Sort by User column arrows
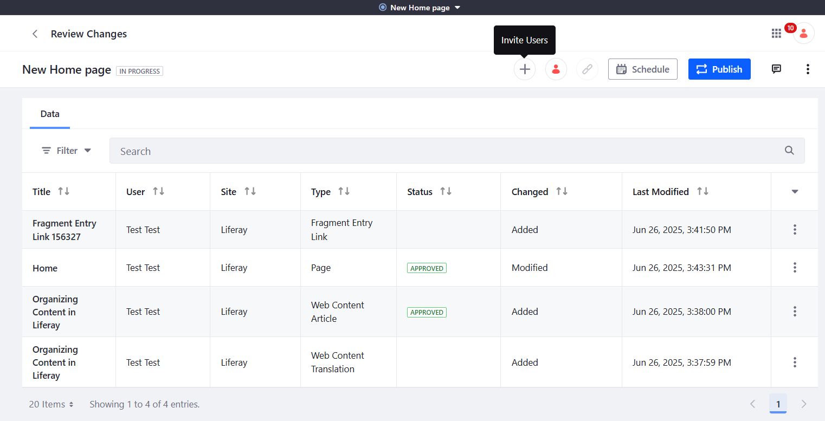This screenshot has height=421, width=825. 158,191
